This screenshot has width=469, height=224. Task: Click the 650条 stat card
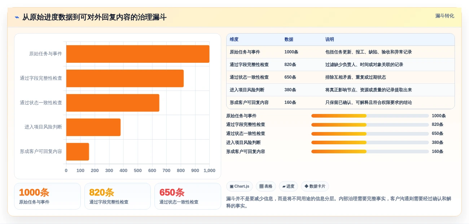188,196
